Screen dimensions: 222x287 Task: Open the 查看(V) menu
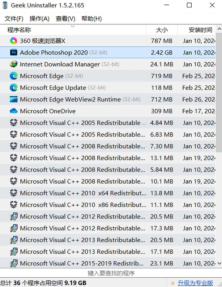[x=65, y=19]
